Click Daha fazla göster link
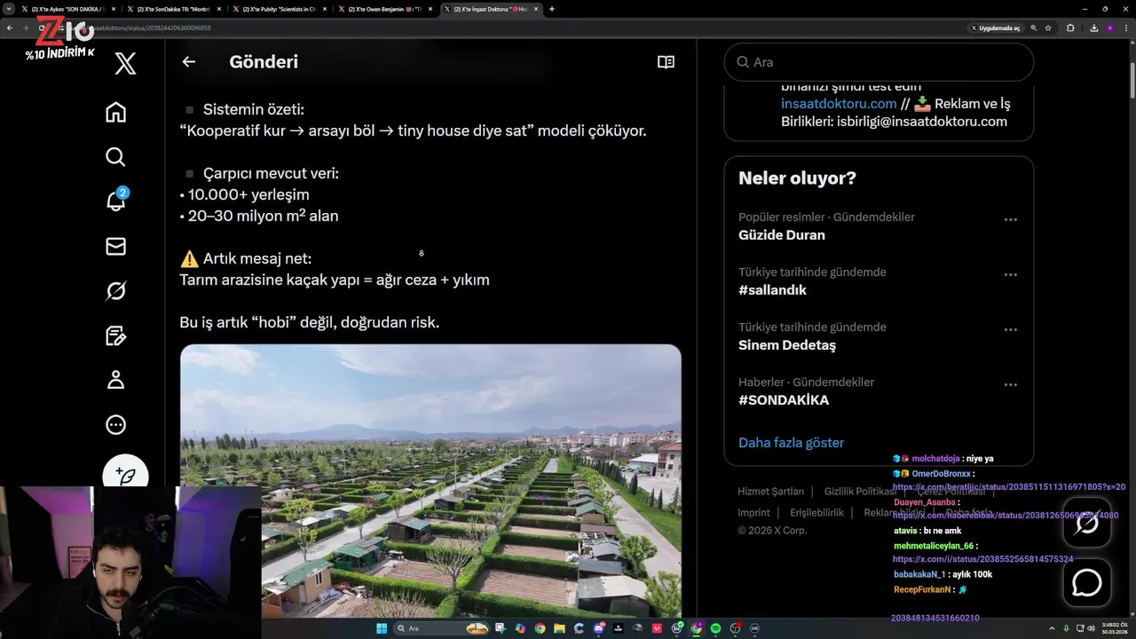1136x639 pixels. 791,443
